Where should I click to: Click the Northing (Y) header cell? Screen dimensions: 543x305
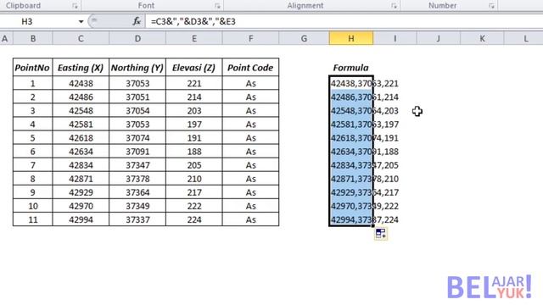tap(137, 68)
